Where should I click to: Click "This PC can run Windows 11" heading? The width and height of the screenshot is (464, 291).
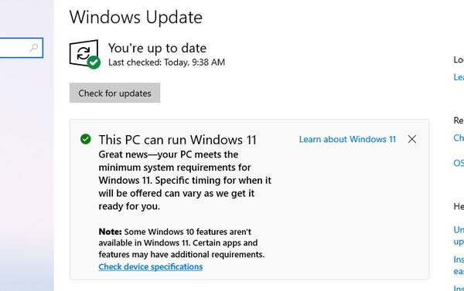click(178, 140)
